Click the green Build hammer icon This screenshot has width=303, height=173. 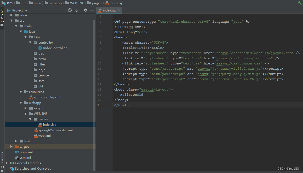pyautogui.click(x=300, y=3)
